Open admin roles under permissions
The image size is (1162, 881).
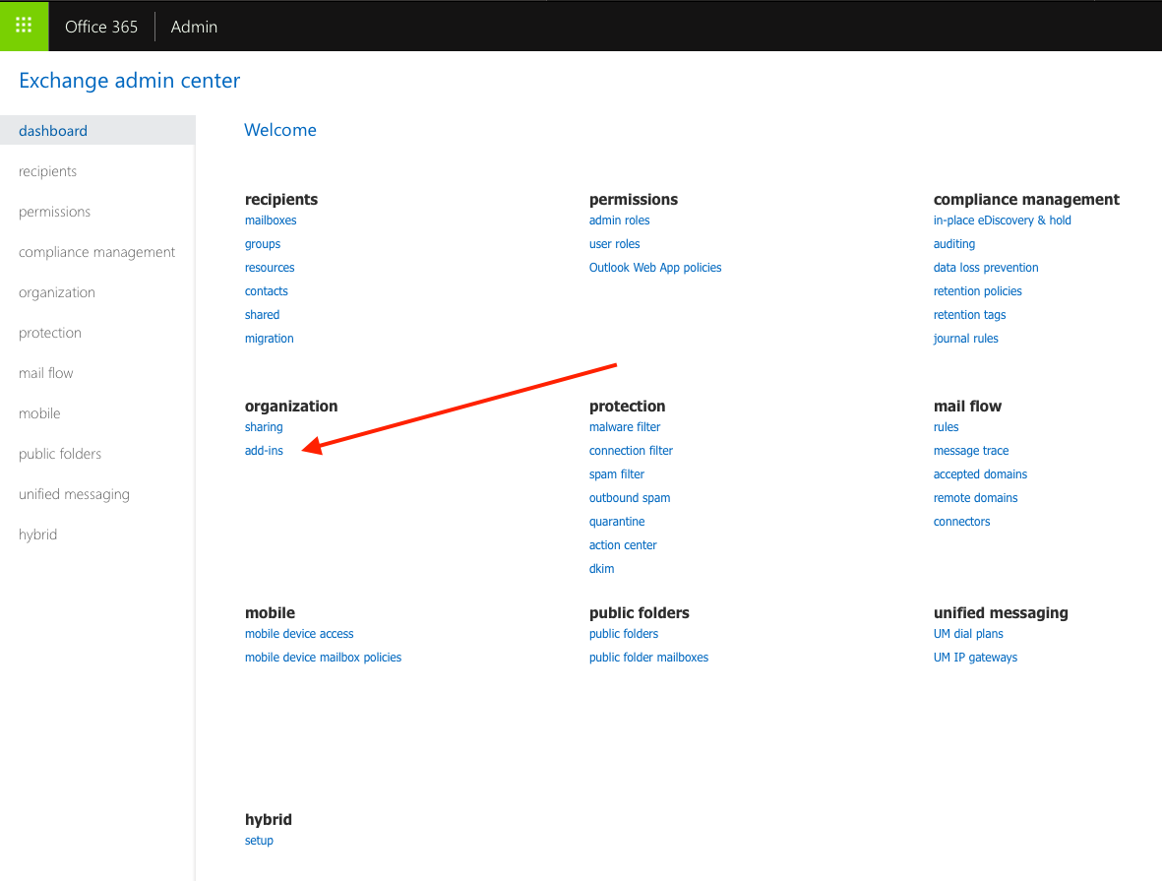[619, 220]
